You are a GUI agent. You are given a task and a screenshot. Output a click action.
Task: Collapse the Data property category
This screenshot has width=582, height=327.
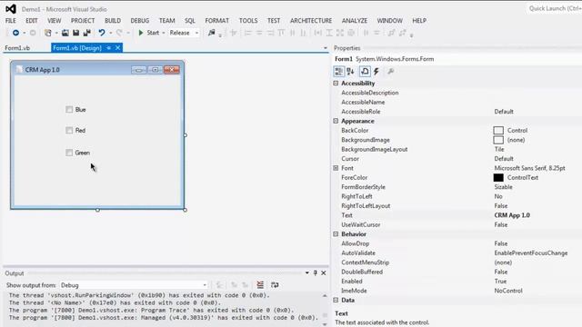(x=336, y=300)
